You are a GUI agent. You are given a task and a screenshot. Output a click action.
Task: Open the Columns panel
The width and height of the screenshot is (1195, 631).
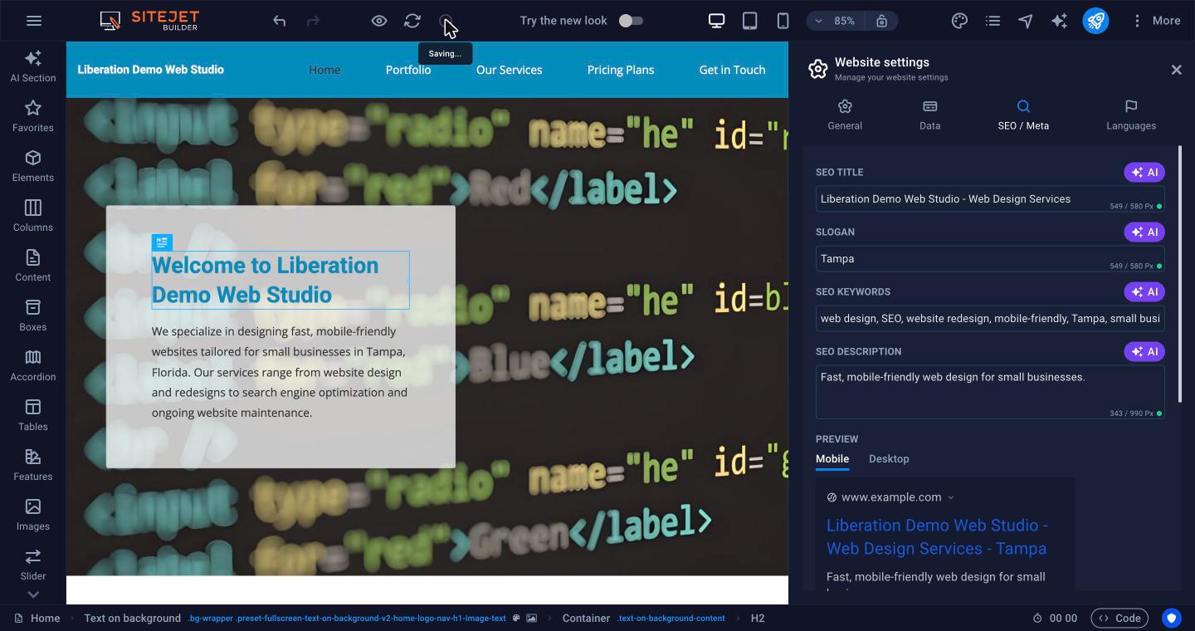pyautogui.click(x=33, y=216)
